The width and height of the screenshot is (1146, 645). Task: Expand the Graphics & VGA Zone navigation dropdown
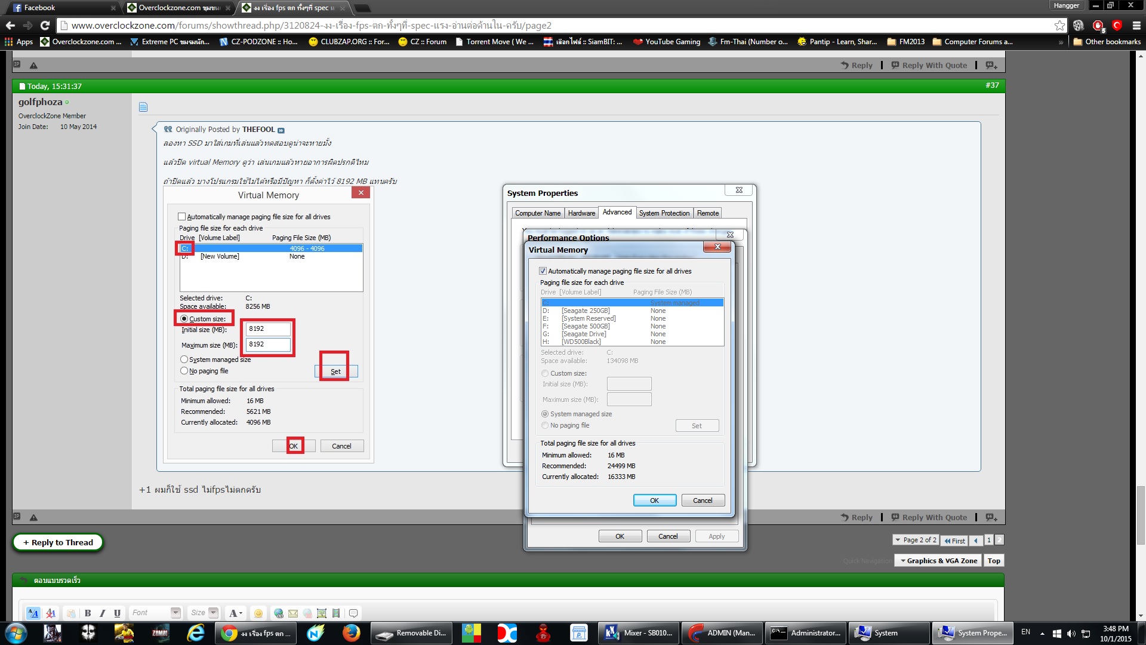938,560
